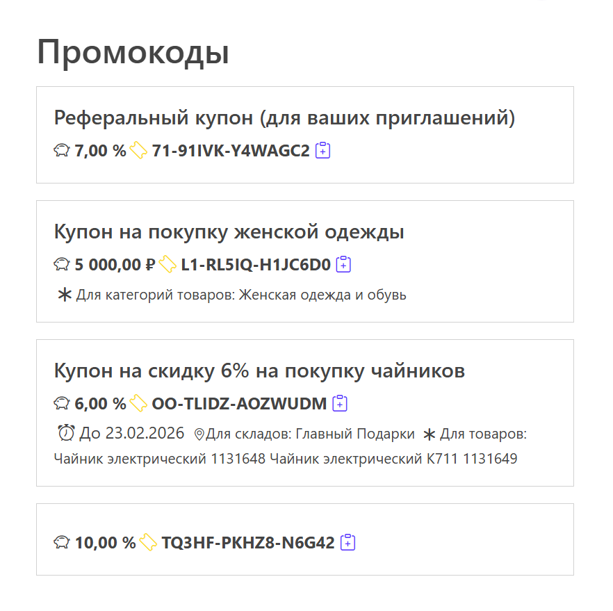Copy the kettle discount code OO-TLIDZ-AOZWUDM

(340, 403)
